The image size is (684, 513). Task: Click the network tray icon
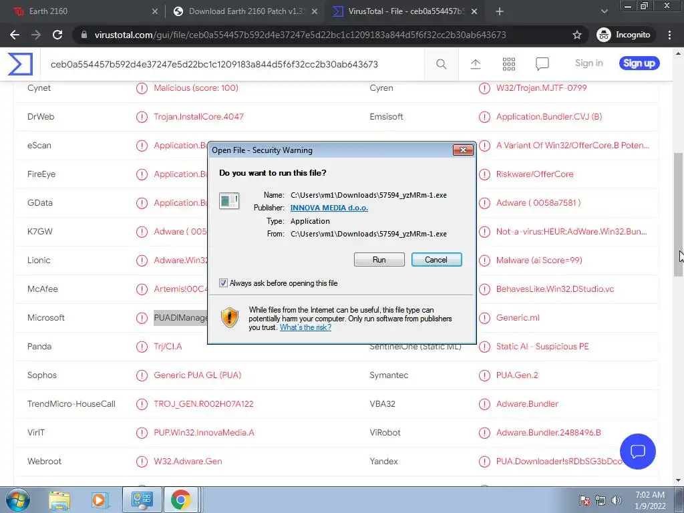601,500
